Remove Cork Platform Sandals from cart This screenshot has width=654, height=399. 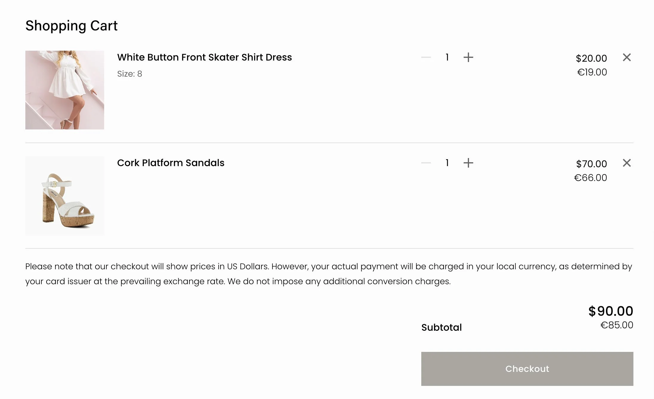click(627, 163)
